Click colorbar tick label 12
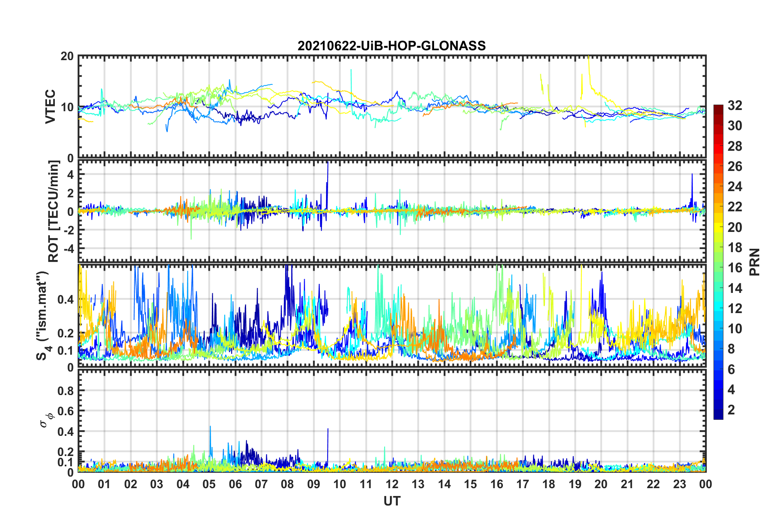 click(735, 308)
